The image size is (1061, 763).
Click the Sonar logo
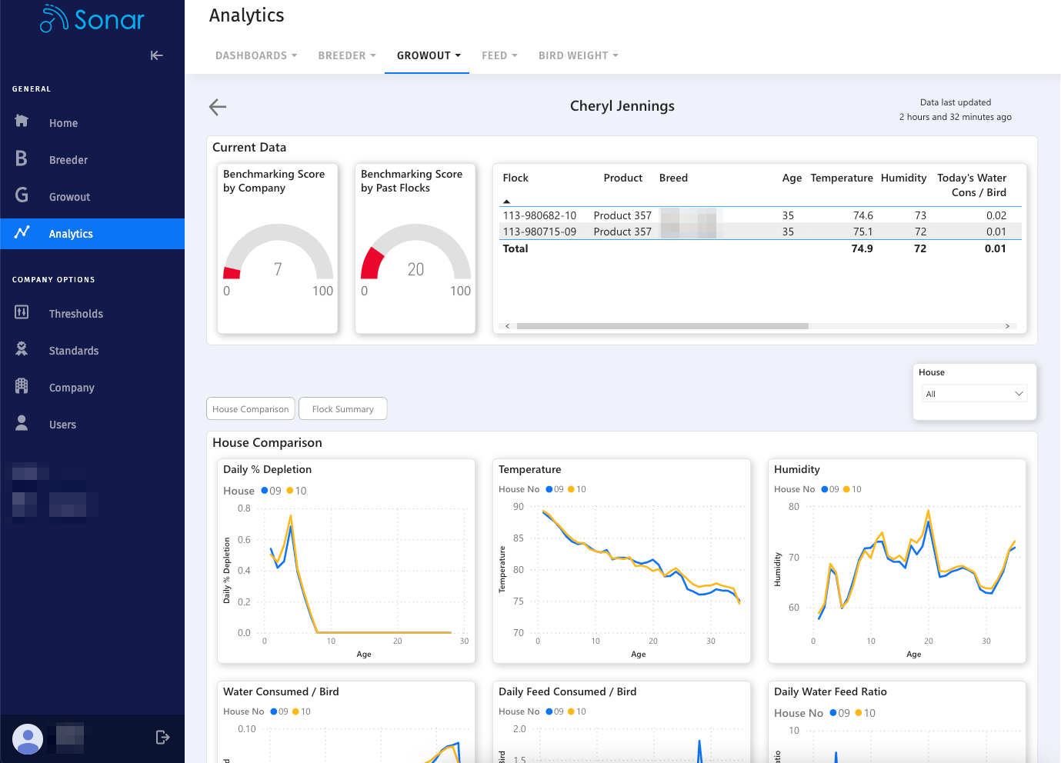coord(92,18)
